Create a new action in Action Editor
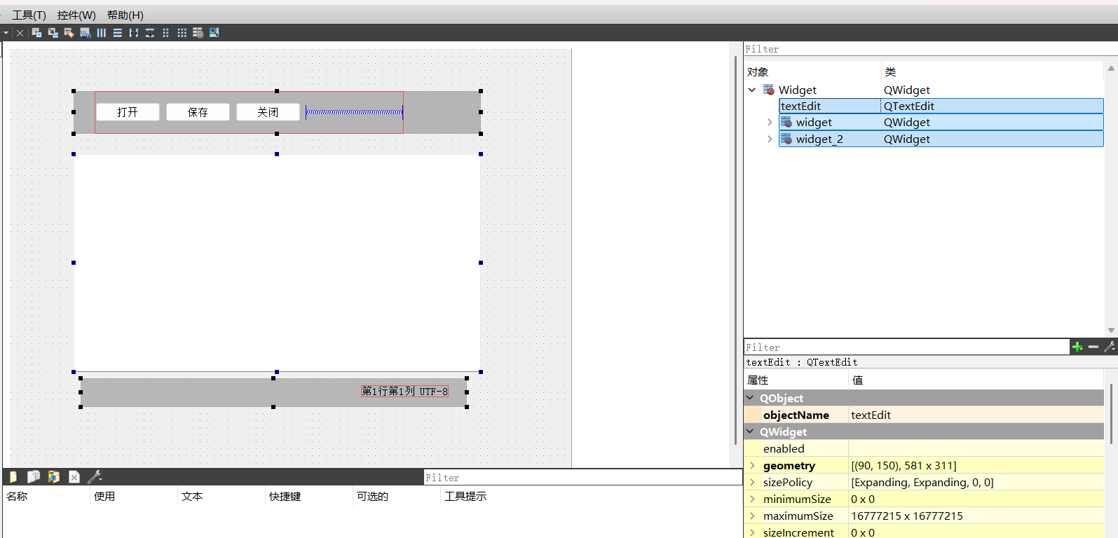Screen dimensions: 1118x538 (13, 477)
